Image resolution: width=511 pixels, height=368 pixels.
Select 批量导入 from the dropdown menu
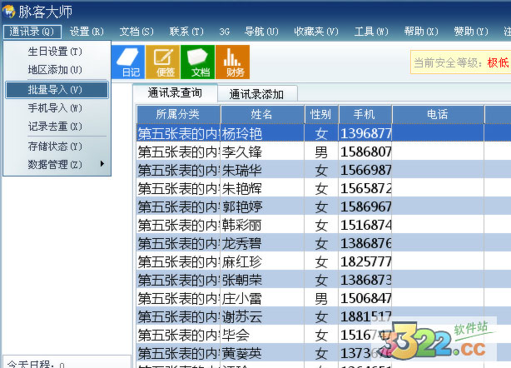click(x=55, y=89)
